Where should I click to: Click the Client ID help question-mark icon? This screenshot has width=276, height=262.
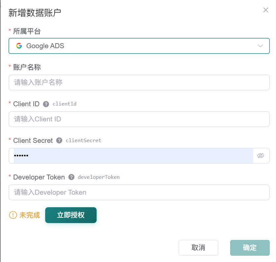tap(46, 104)
